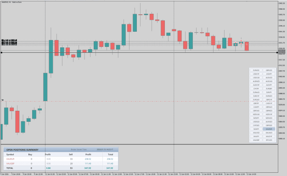This screenshot has width=287, height=176.
Task: Click XAUGBP sell count 20
Action: [71, 164]
